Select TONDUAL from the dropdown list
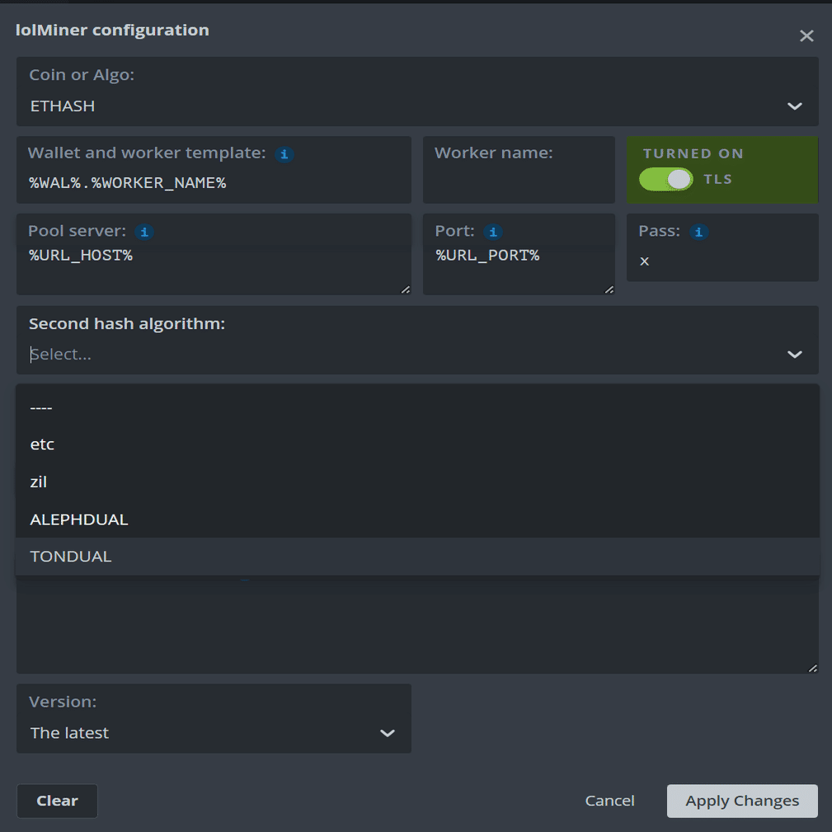The height and width of the screenshot is (832, 832). (x=71, y=557)
